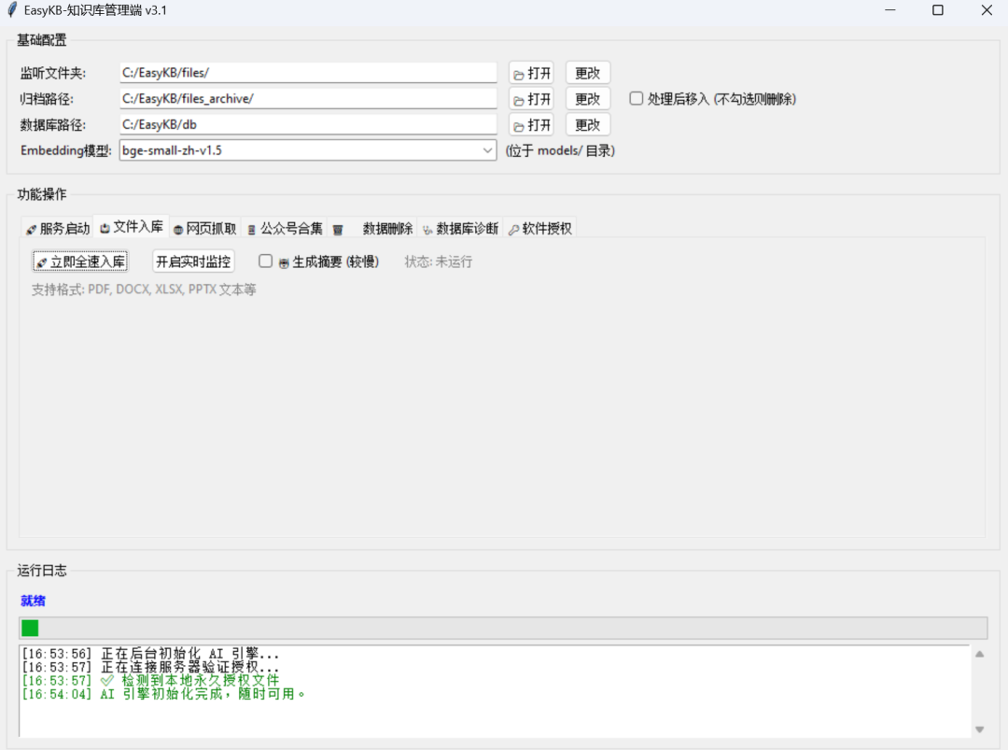This screenshot has width=1008, height=750.
Task: Open the 数据库诊断 stethoscope tab
Action: [460, 229]
